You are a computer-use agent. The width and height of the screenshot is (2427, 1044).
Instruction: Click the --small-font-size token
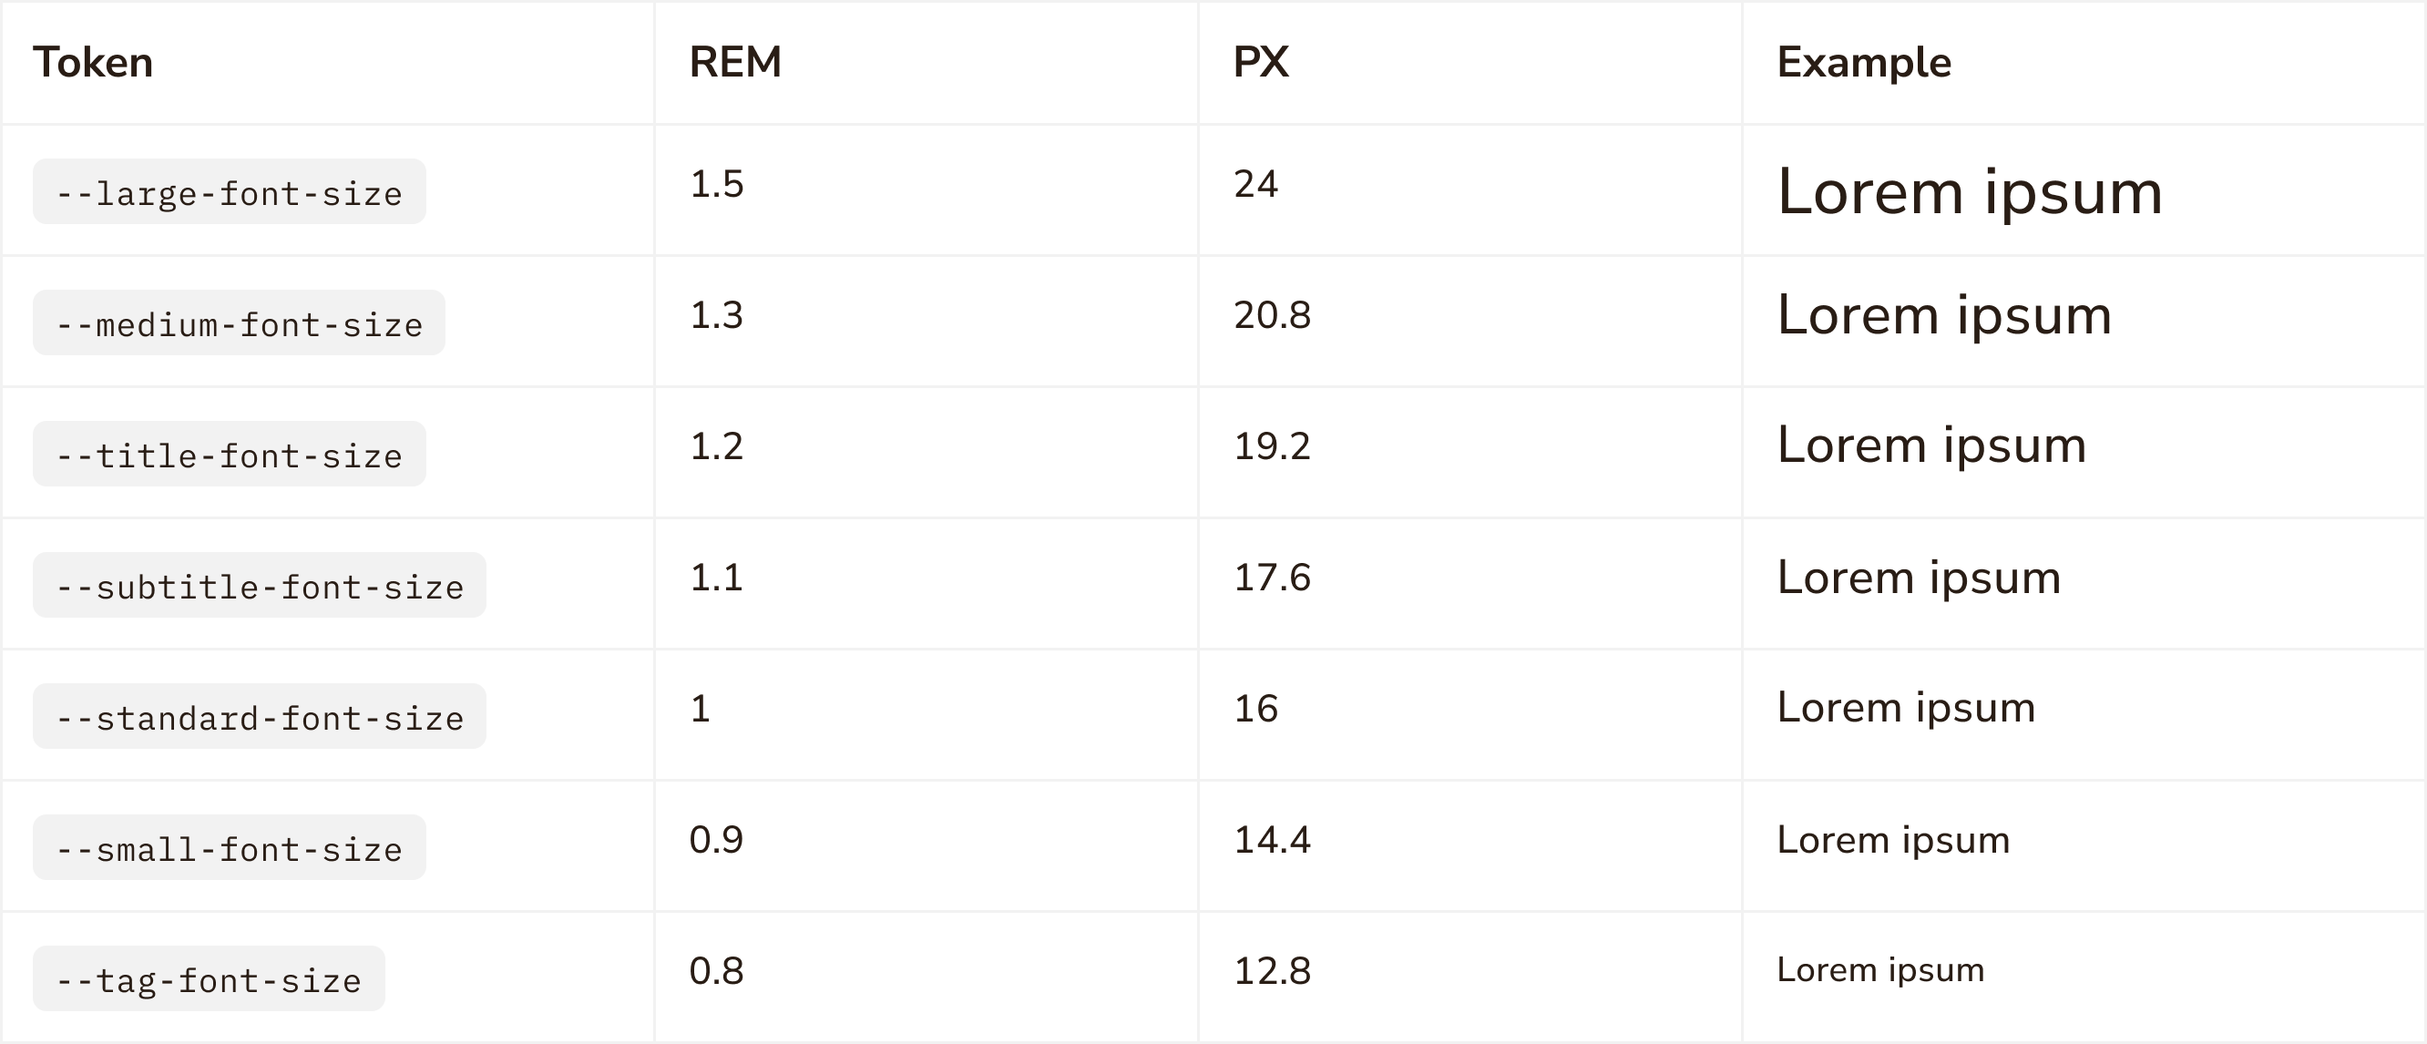[229, 848]
